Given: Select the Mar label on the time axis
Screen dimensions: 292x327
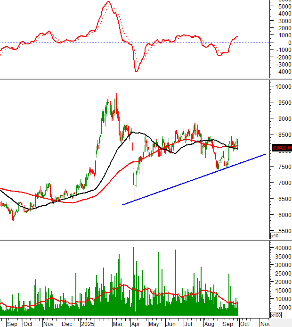Looking at the screenshot, I should pyautogui.click(x=118, y=324).
